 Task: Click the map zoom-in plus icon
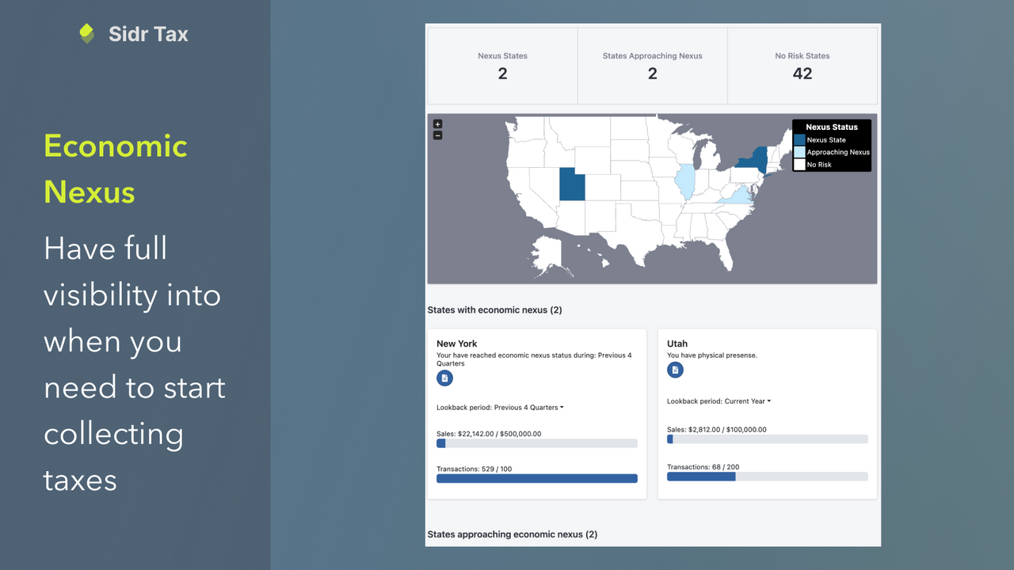437,124
